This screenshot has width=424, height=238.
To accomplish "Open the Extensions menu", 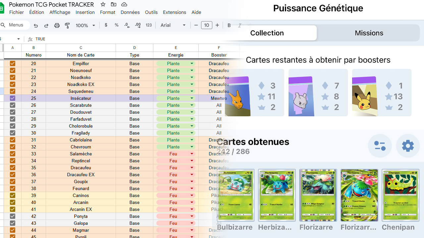I will (175, 12).
